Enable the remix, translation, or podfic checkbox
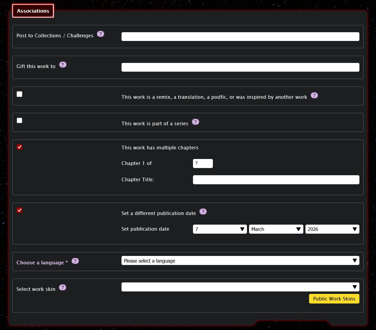 [x=20, y=94]
